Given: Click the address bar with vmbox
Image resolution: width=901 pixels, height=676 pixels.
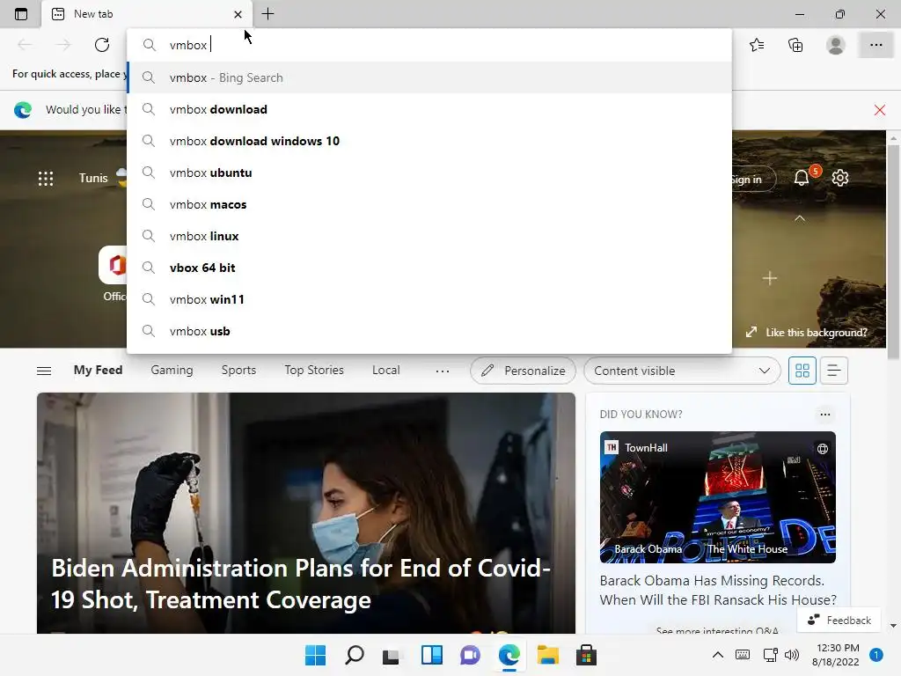Looking at the screenshot, I should pos(429,45).
